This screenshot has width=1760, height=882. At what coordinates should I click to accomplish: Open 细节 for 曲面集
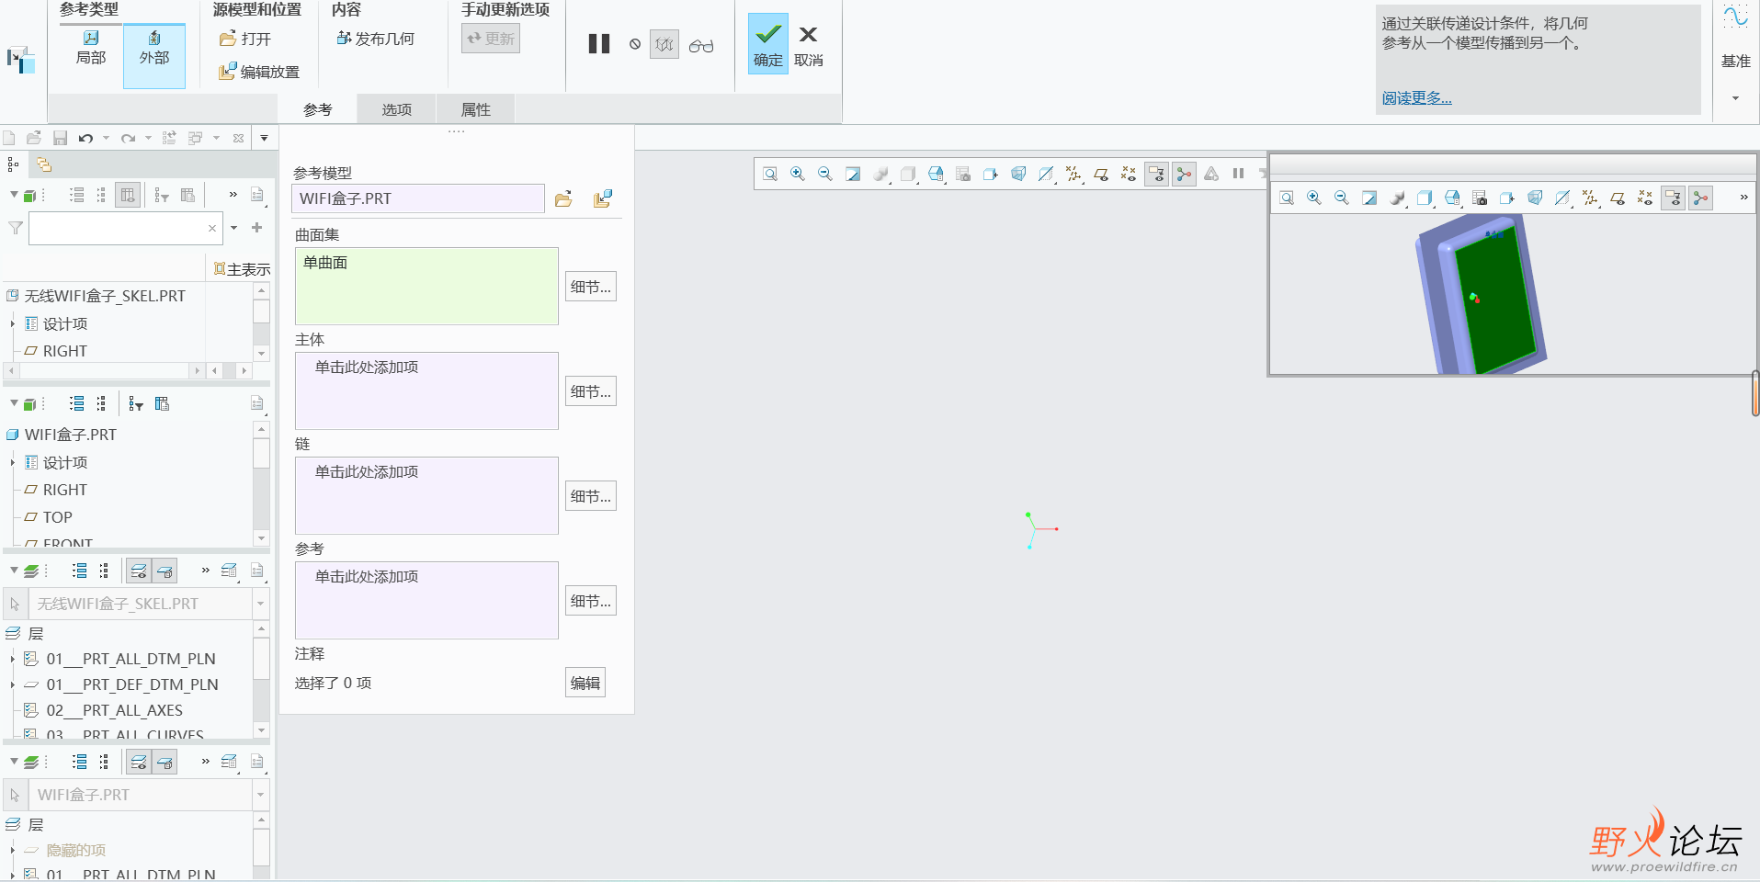[590, 287]
